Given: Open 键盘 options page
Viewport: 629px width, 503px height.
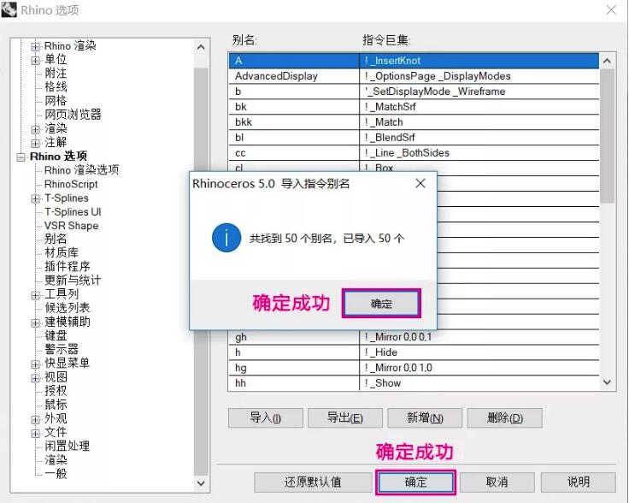Looking at the screenshot, I should click(x=56, y=335).
